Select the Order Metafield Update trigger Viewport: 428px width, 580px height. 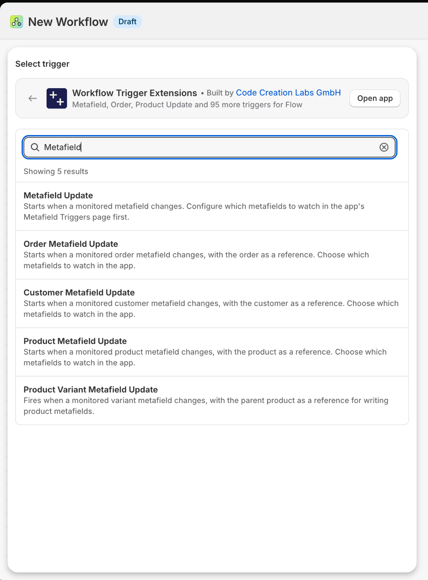212,255
